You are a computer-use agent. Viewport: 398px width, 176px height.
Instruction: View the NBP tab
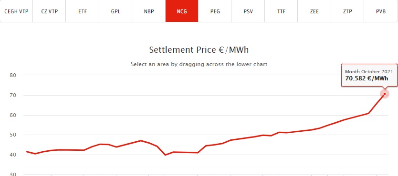coord(149,11)
